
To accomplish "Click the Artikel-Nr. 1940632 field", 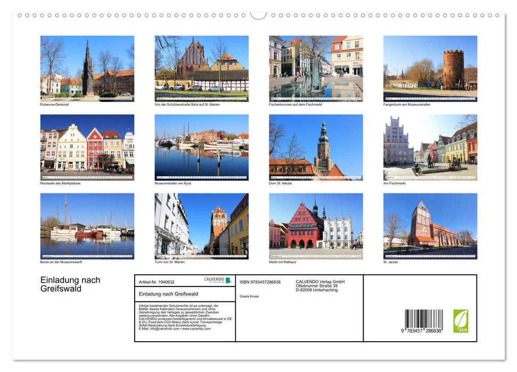I will coord(155,282).
